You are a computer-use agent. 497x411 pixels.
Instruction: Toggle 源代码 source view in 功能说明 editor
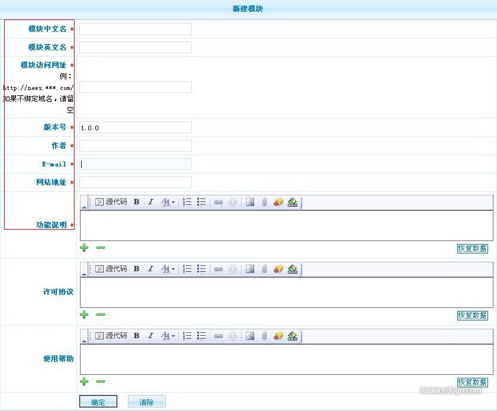(111, 203)
